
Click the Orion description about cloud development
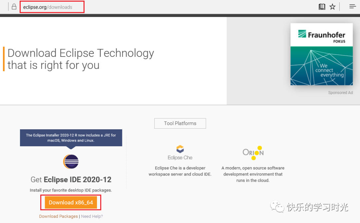coord(253,174)
